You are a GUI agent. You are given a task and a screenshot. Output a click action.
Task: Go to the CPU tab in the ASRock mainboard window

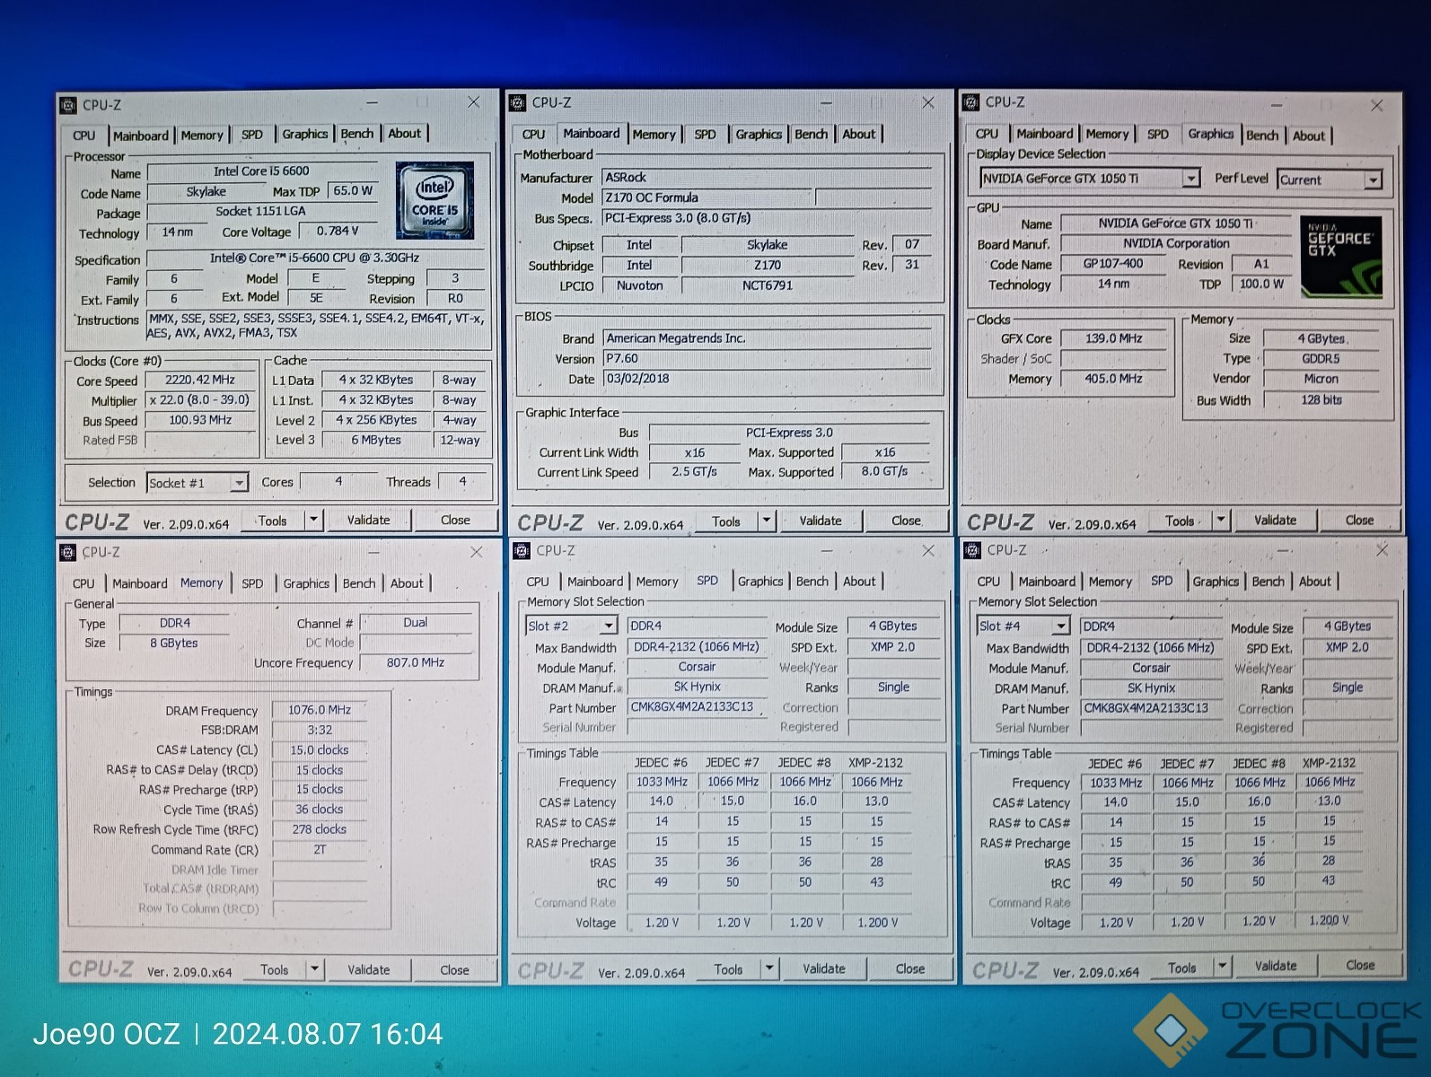[x=533, y=134]
